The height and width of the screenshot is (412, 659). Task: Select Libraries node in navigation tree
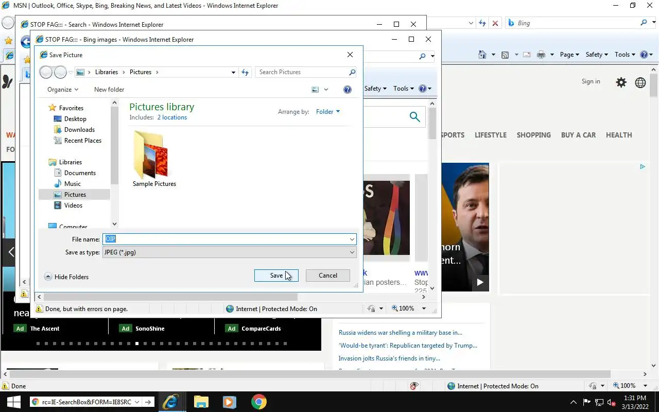71,162
